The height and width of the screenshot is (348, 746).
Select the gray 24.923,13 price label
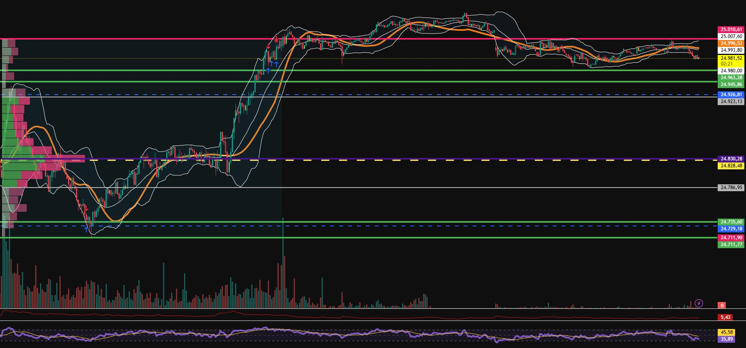(x=731, y=101)
